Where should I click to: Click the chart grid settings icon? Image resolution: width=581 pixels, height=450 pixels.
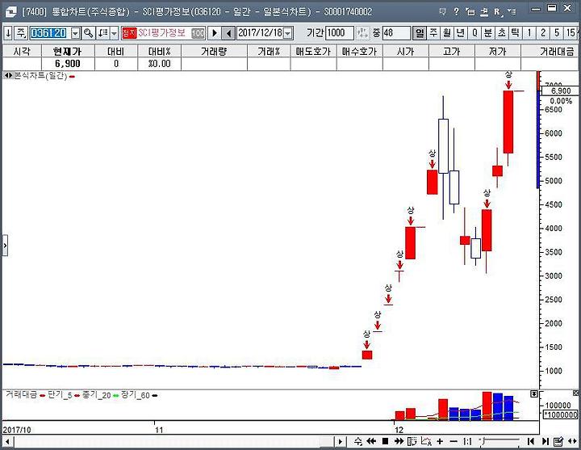point(412,441)
